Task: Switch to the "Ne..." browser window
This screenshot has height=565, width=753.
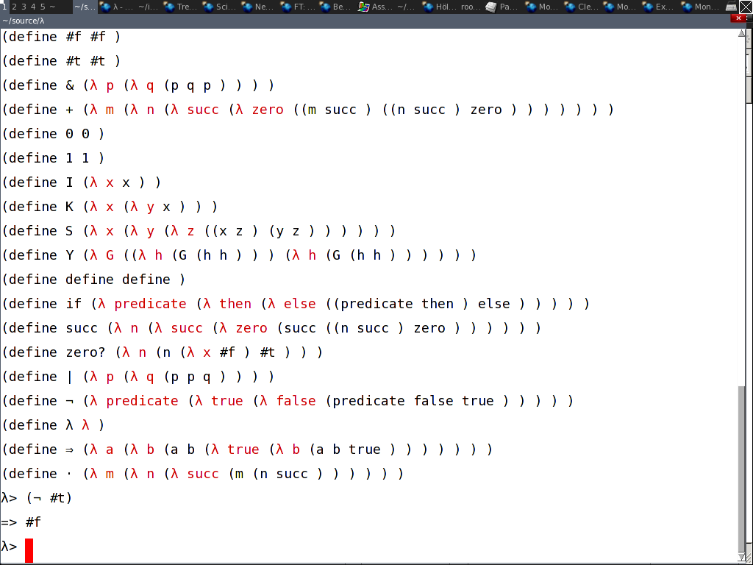Action: tap(256, 7)
